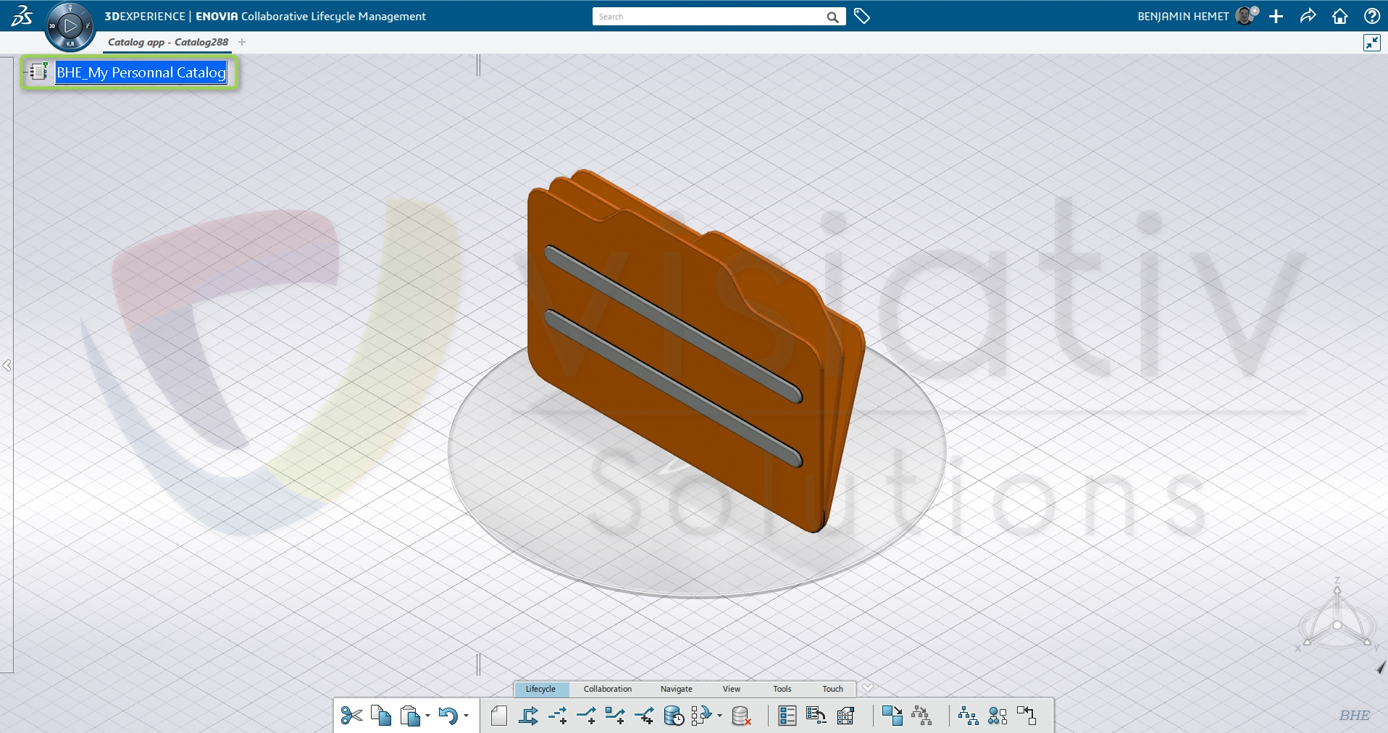Viewport: 1388px width, 733px height.
Task: Click the catalog tree node icon
Action: coord(38,72)
